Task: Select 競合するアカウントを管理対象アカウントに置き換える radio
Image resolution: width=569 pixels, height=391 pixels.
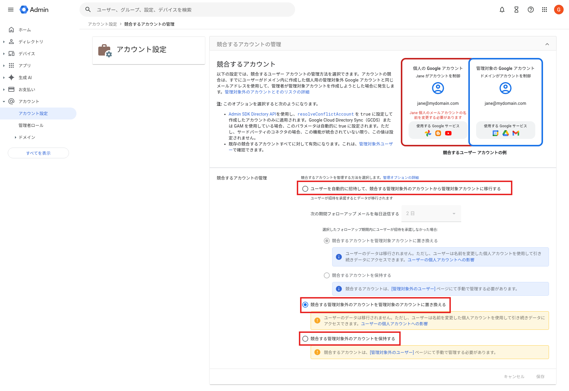Action: pos(327,241)
